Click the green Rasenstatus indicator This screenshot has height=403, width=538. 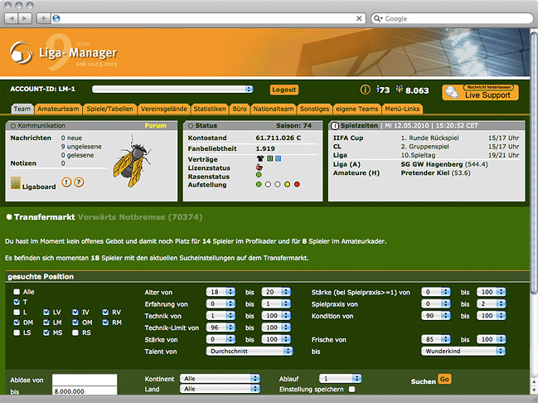click(x=259, y=175)
